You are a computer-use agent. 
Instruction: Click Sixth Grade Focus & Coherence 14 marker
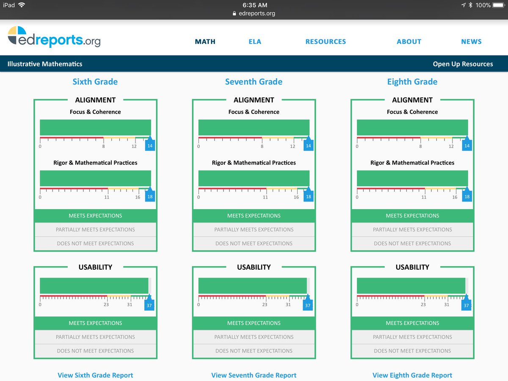[x=150, y=144]
